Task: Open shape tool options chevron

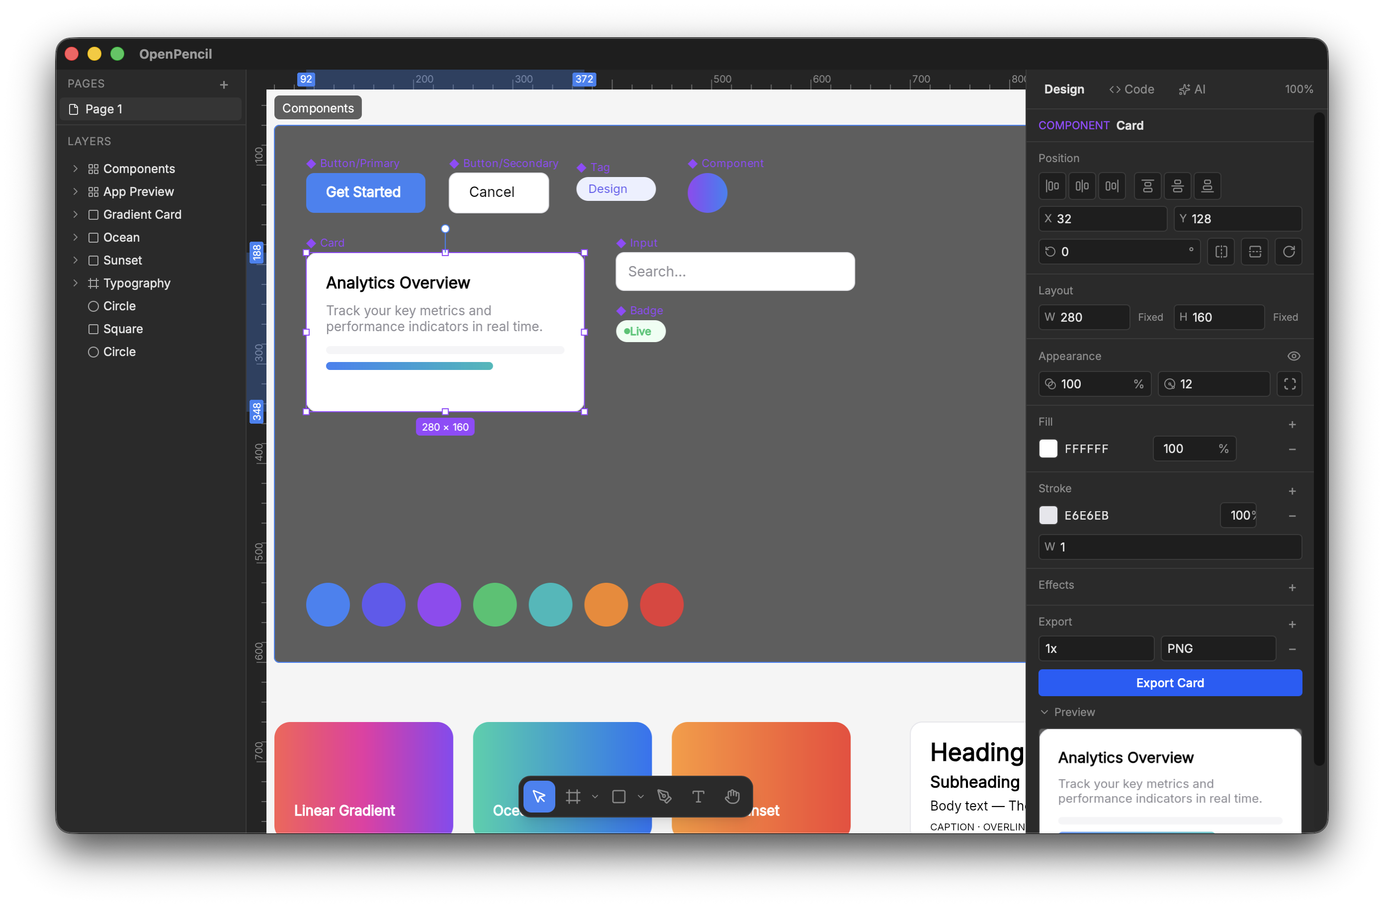Action: point(640,796)
